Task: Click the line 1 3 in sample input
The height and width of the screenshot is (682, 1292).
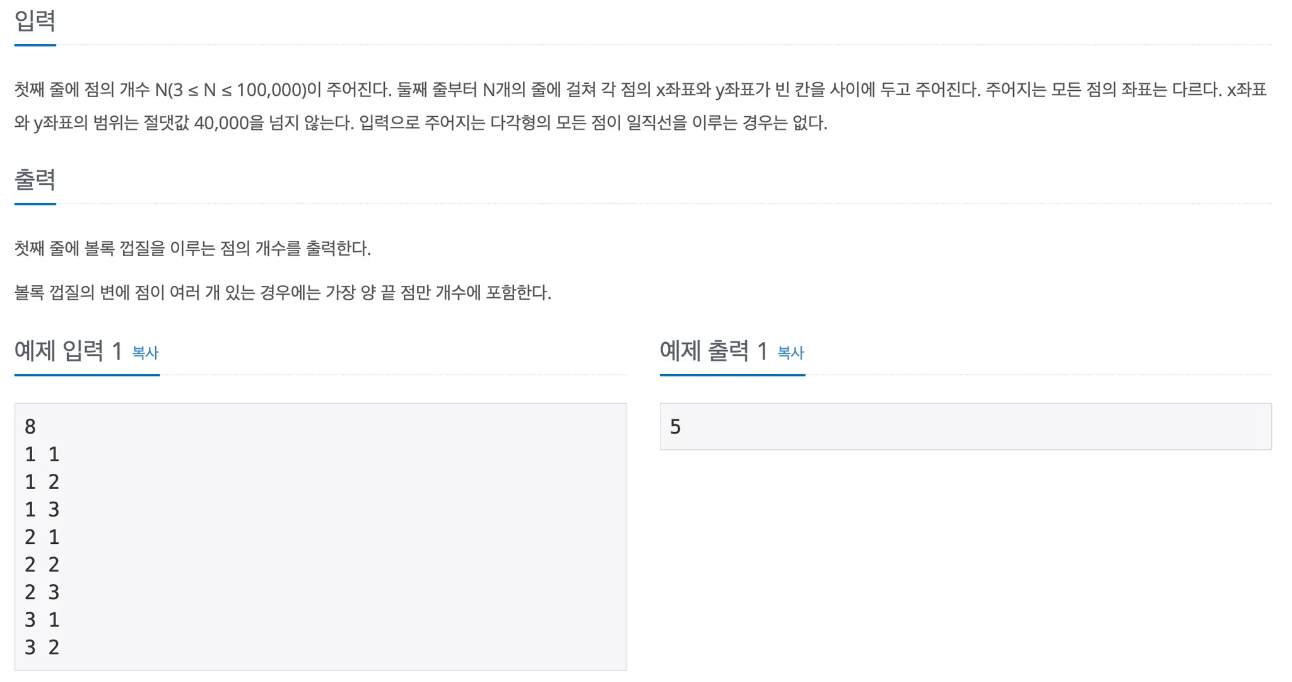Action: tap(42, 509)
